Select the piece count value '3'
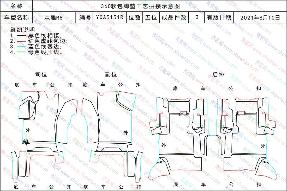The height and width of the screenshot is (191, 287). click(x=197, y=17)
